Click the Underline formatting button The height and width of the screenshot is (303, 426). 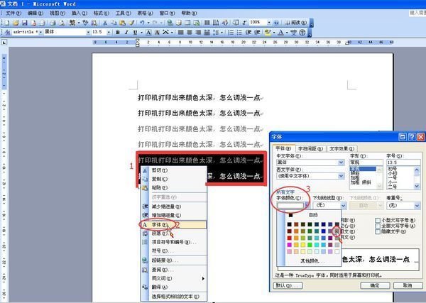click(x=134, y=33)
